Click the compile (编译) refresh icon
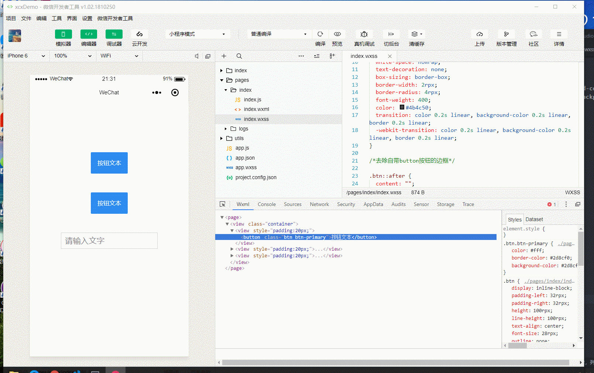594x373 pixels. (320, 34)
